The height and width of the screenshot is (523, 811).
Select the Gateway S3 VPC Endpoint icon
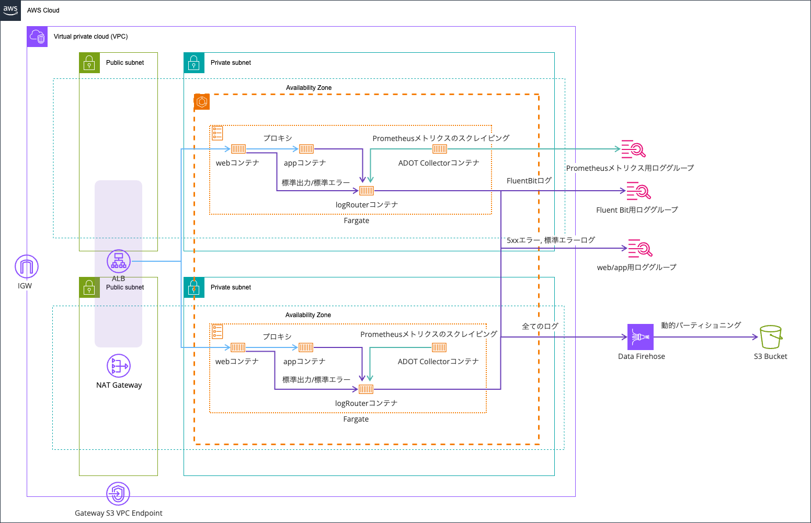pyautogui.click(x=118, y=493)
